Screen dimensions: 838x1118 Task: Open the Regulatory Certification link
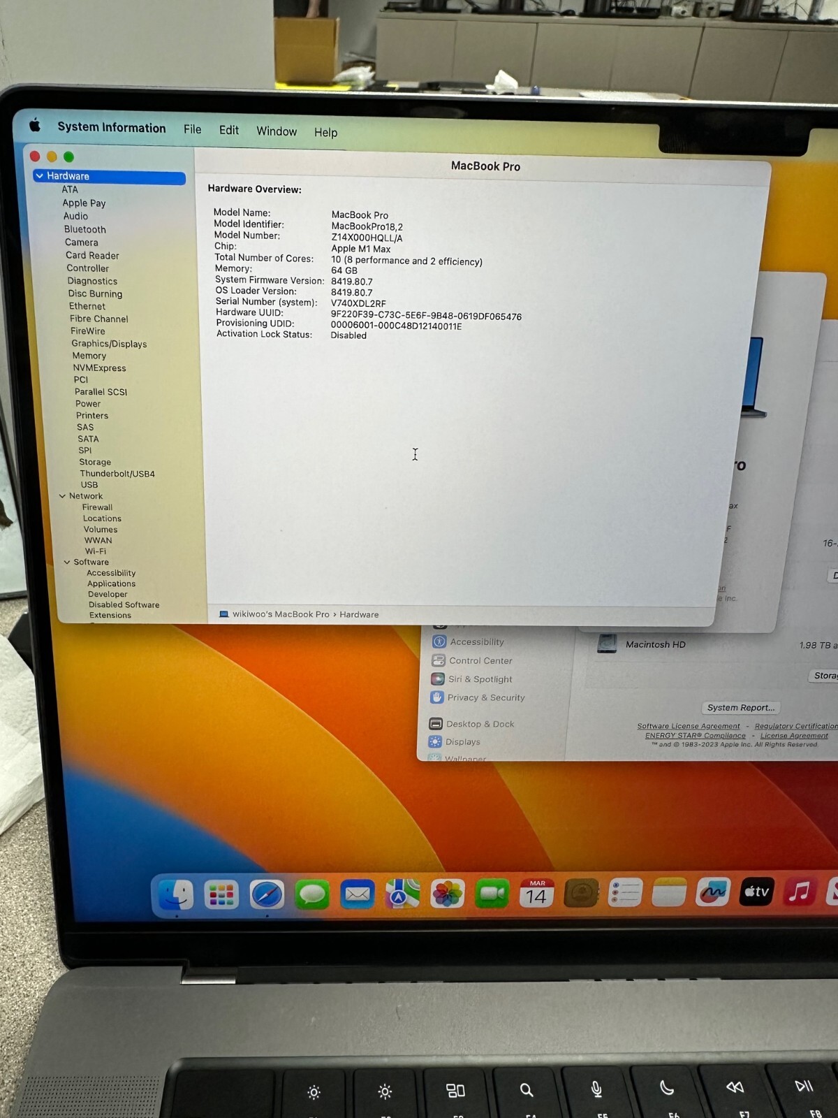796,726
